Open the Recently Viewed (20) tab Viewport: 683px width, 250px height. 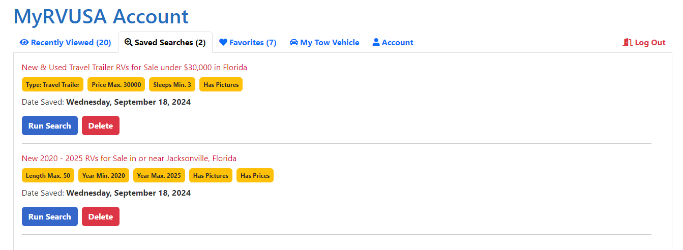click(x=65, y=43)
